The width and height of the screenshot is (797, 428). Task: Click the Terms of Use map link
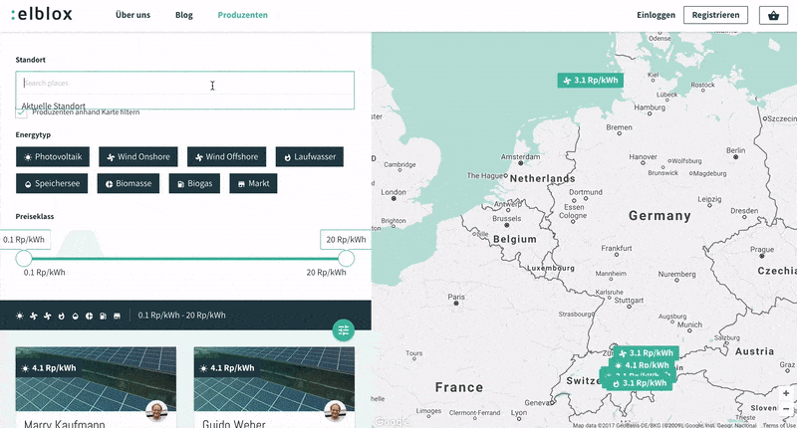[779, 425]
